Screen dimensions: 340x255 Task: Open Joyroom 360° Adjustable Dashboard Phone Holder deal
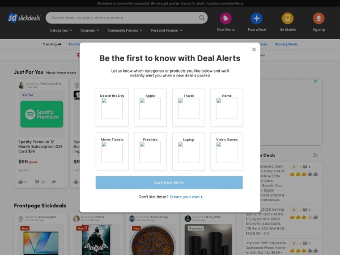pyautogui.click(x=266, y=248)
